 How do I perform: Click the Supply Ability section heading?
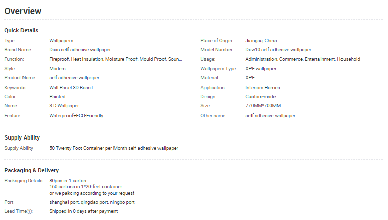(22, 137)
